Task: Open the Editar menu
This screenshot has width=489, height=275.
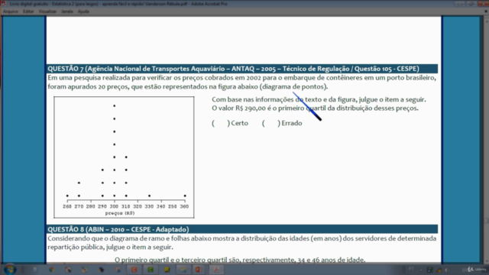Action: (x=28, y=11)
